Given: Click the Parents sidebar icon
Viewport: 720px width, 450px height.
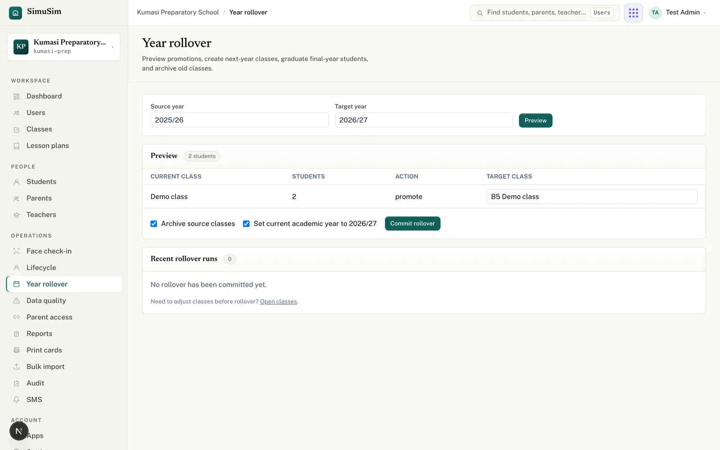Looking at the screenshot, I should [17, 198].
